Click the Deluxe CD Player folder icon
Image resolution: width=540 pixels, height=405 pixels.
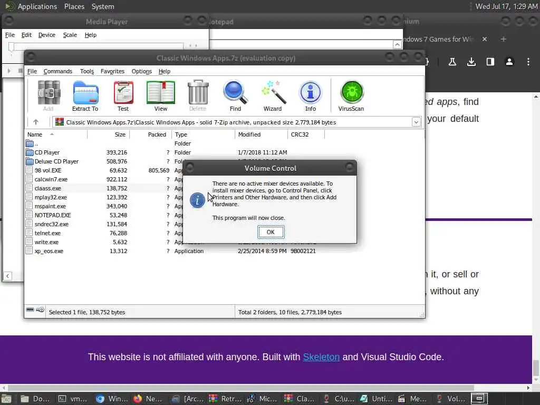tap(30, 161)
